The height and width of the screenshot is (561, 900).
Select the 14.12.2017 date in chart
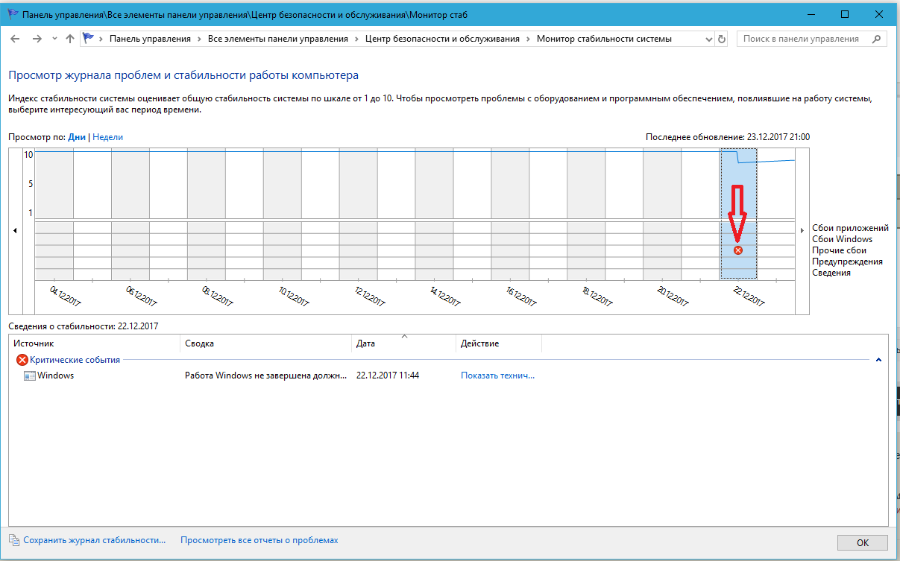(x=446, y=295)
